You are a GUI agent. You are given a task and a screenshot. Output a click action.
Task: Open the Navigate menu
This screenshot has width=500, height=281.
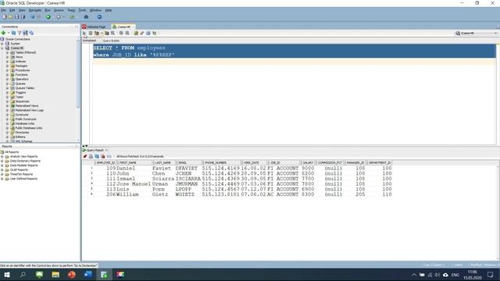pyautogui.click(x=34, y=10)
